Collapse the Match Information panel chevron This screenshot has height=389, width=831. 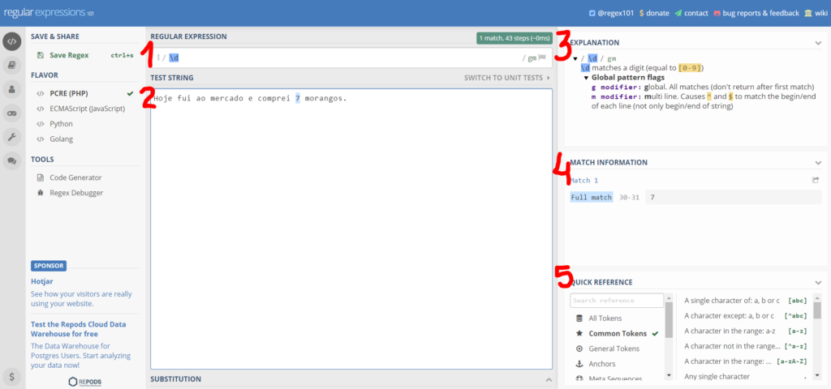pos(818,163)
